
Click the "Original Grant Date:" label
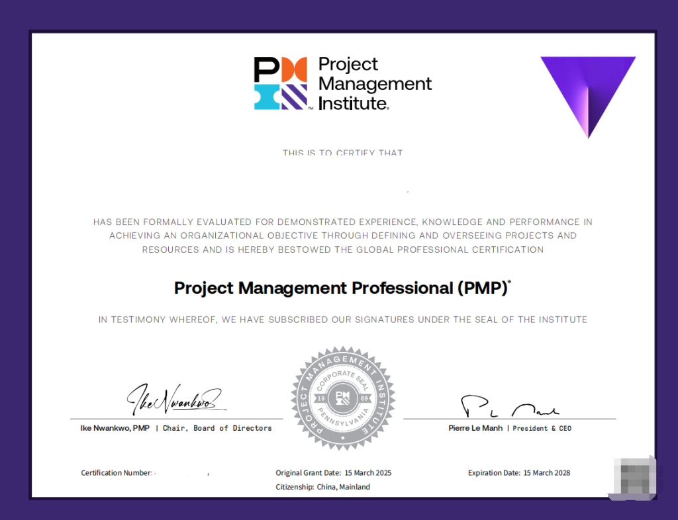309,473
